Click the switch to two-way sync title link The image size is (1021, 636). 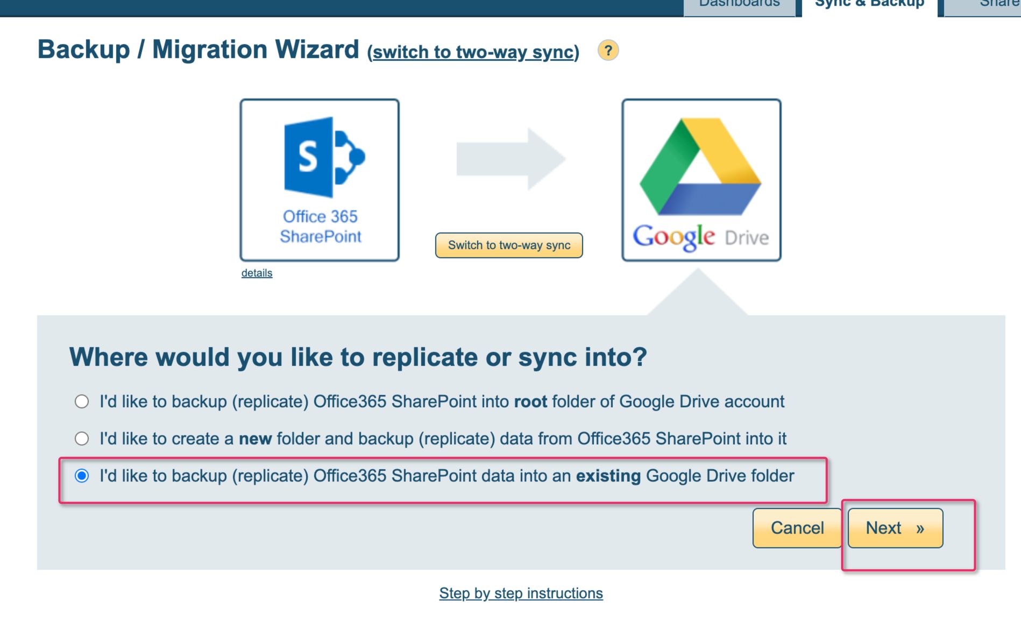tap(473, 52)
